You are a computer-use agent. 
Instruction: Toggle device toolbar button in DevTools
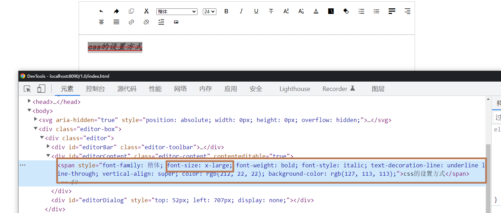click(x=41, y=89)
